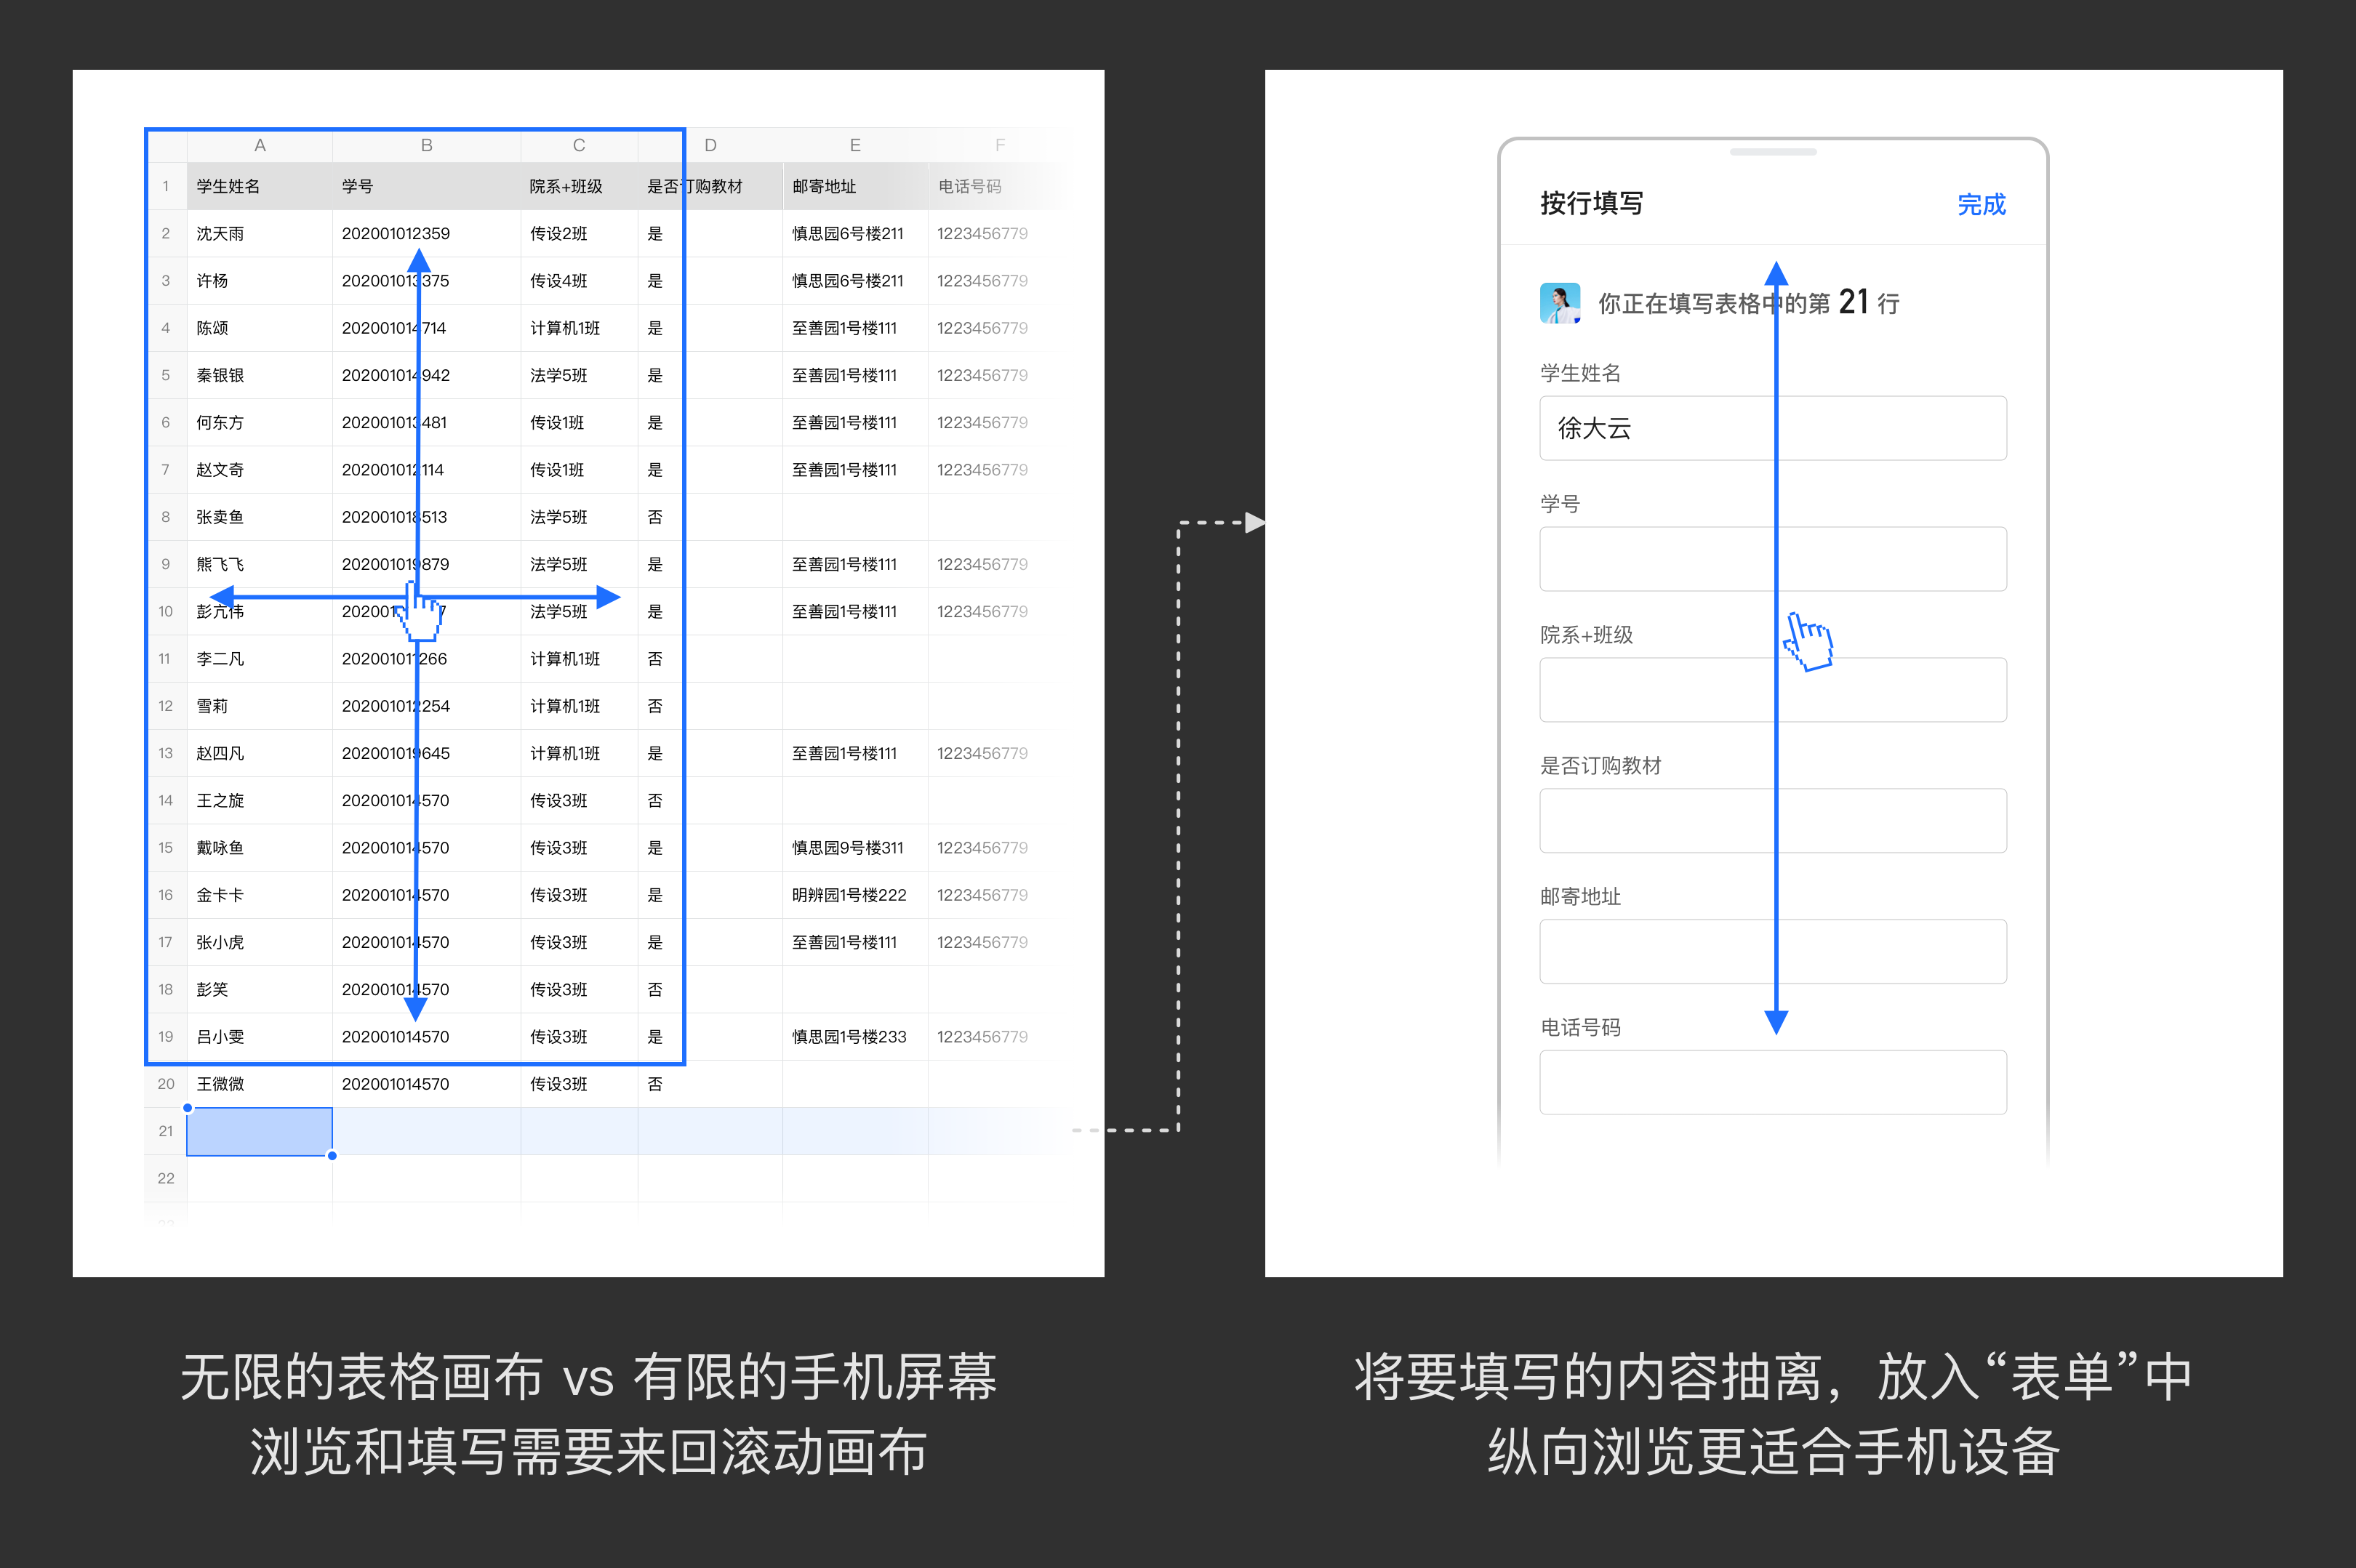Click the cell containing 金卡卡
This screenshot has width=2356, height=1568.
click(x=260, y=895)
